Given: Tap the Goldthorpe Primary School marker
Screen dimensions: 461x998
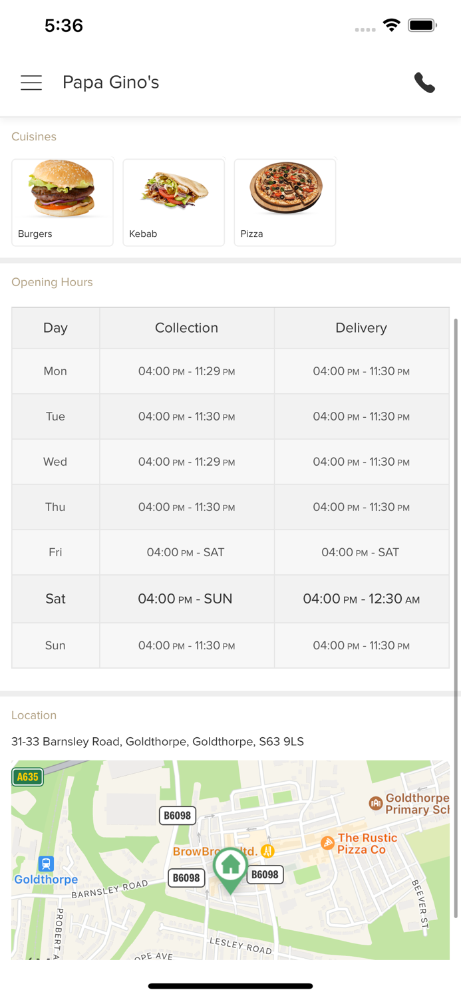Looking at the screenshot, I should [x=376, y=803].
